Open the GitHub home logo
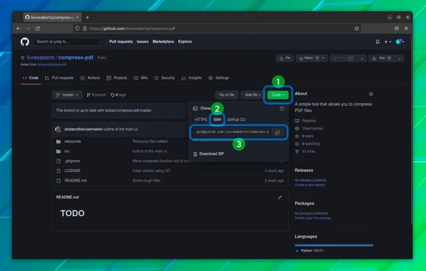Viewport: 426px width, 271px height. coord(25,42)
